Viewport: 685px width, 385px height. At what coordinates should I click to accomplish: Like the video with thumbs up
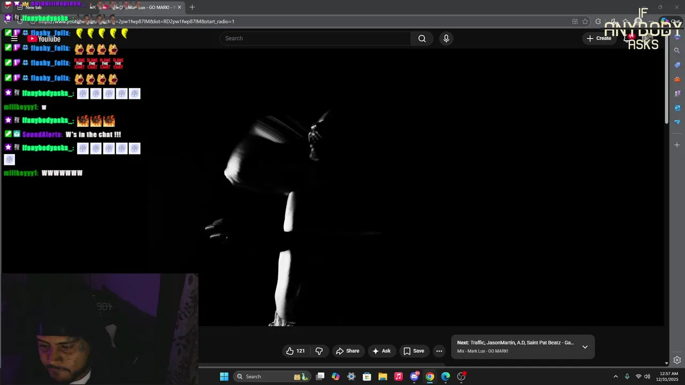[x=295, y=351]
